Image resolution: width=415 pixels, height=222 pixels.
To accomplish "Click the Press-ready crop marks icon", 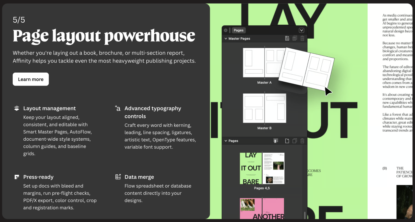I will [x=17, y=177].
